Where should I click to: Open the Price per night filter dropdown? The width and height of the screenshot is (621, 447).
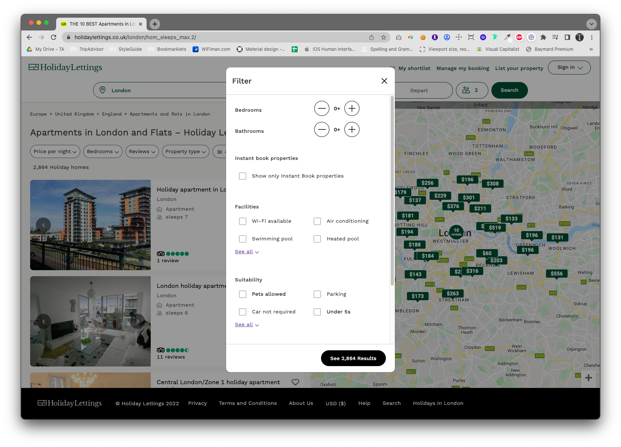point(55,151)
